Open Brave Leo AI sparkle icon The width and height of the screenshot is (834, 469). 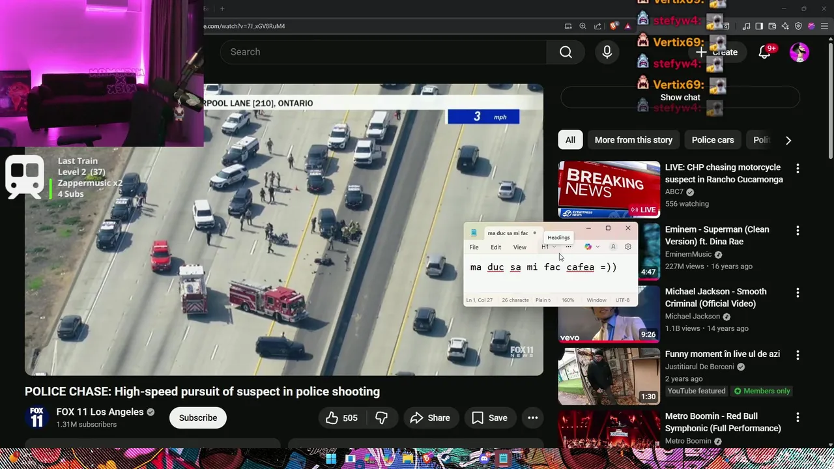pyautogui.click(x=785, y=26)
